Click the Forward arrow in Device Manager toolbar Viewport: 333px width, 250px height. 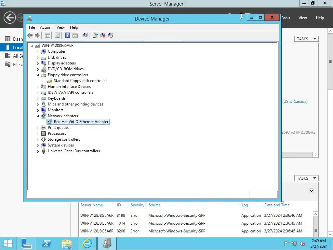point(37,35)
